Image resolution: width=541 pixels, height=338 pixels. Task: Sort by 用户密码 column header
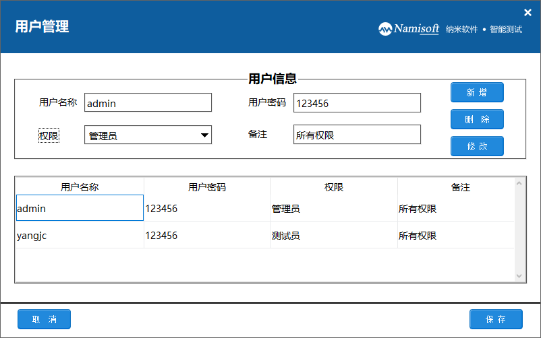coord(207,187)
